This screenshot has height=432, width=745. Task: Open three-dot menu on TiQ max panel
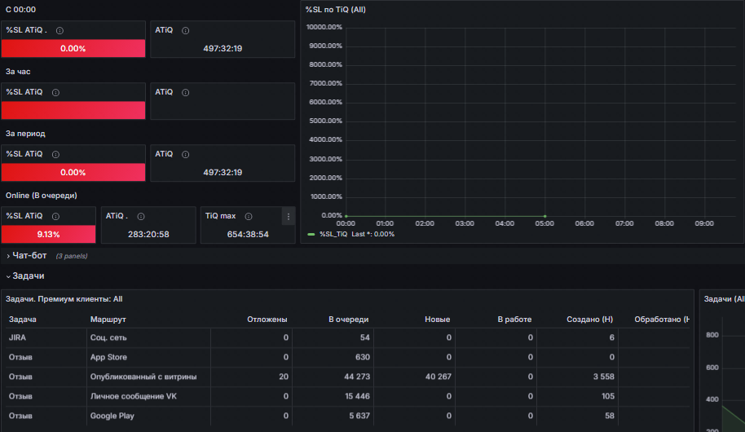pos(289,216)
